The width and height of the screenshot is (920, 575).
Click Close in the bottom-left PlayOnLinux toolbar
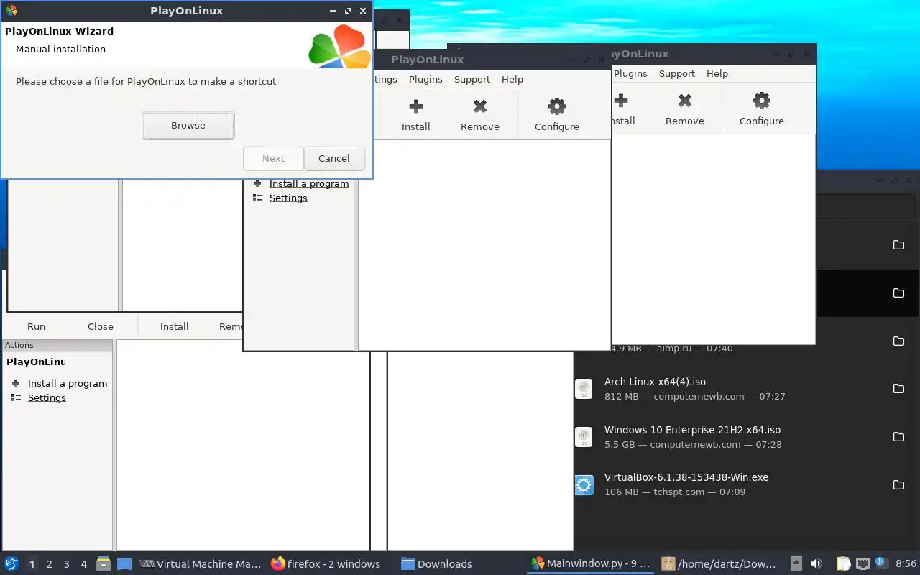click(101, 326)
